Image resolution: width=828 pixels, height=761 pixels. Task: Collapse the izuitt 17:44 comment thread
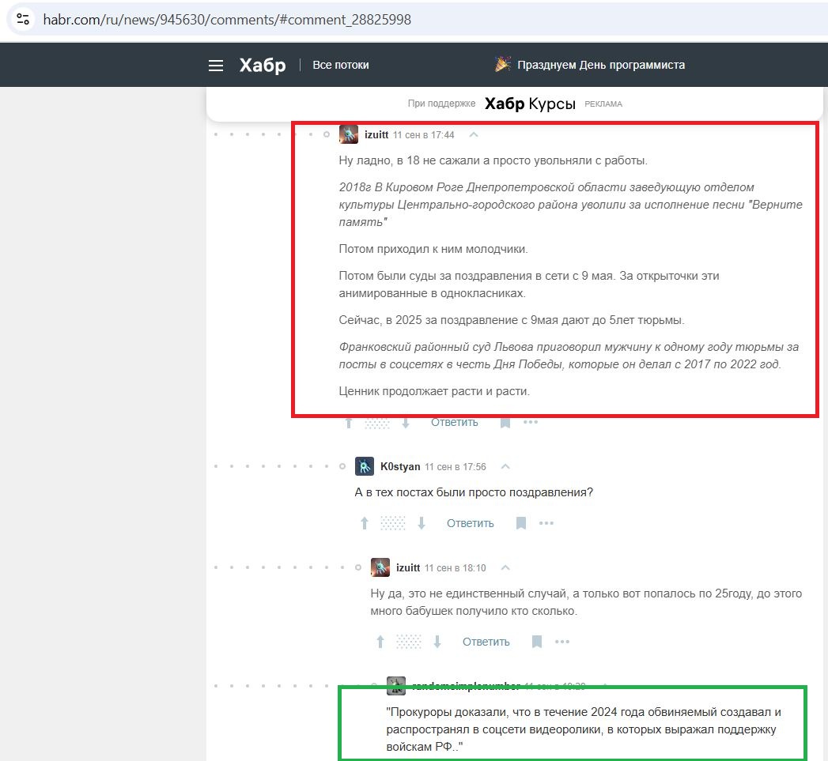(x=474, y=134)
